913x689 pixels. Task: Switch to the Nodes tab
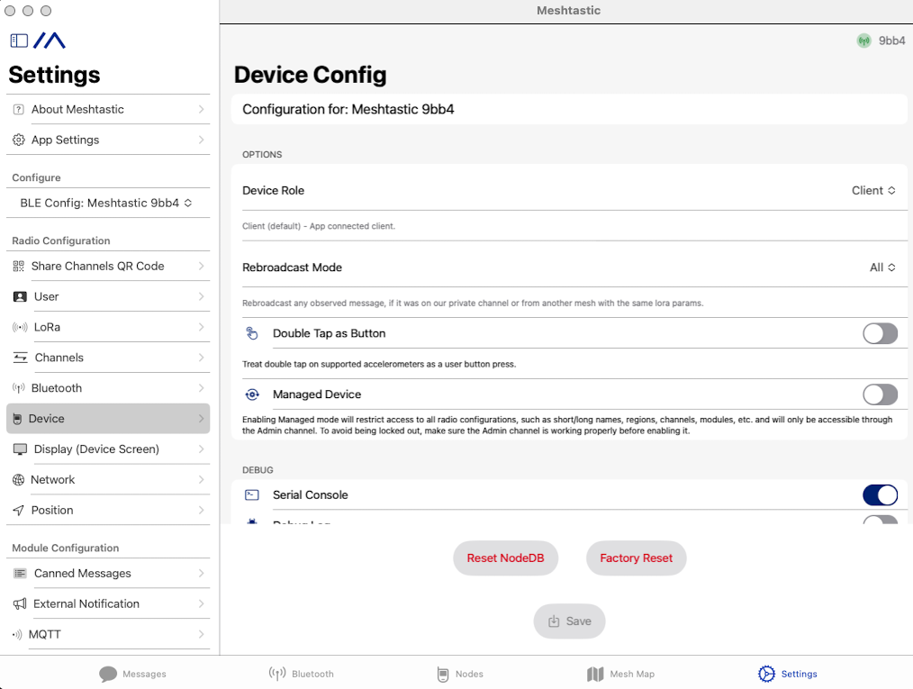pos(460,674)
